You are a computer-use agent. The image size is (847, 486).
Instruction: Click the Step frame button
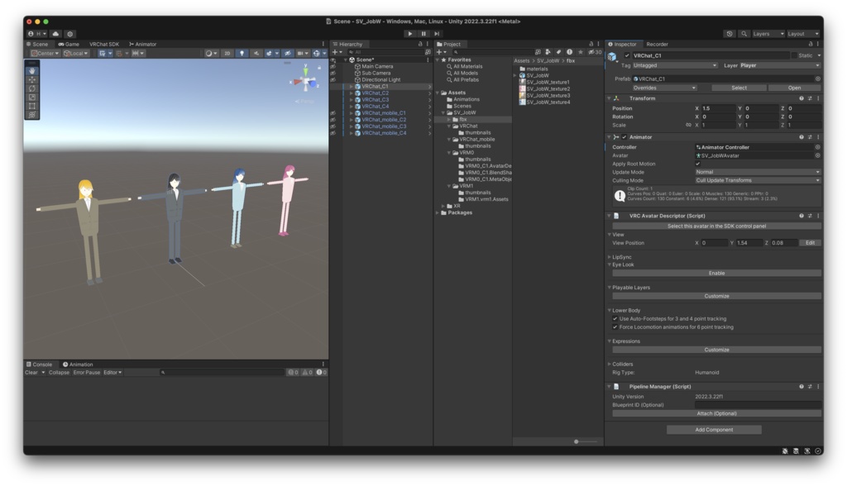[x=437, y=34]
